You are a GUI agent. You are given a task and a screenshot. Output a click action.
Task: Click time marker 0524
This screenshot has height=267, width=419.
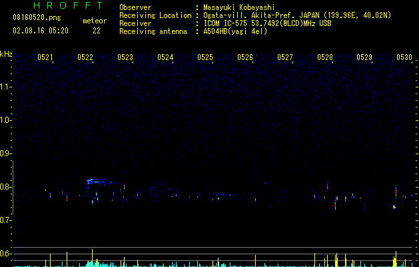165,57
